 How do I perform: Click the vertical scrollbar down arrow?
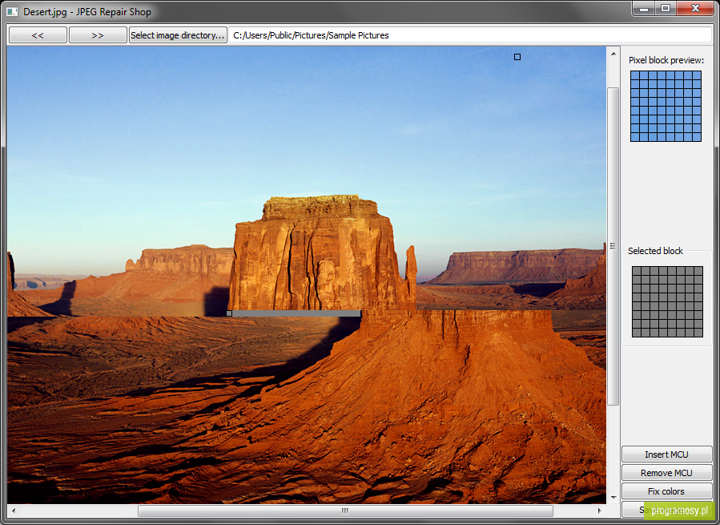pyautogui.click(x=613, y=498)
